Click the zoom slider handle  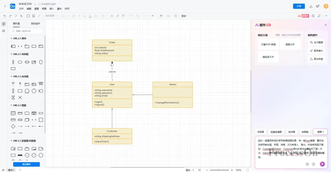click(218, 170)
